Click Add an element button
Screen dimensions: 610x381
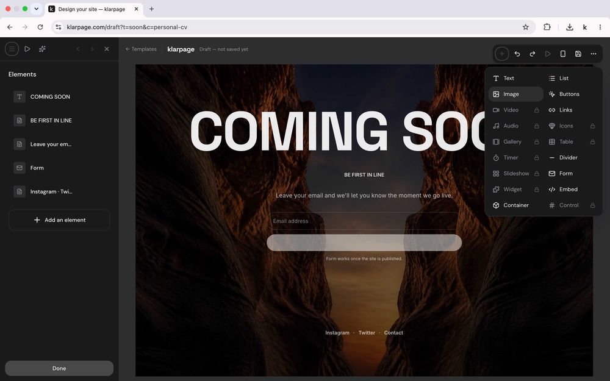point(59,220)
